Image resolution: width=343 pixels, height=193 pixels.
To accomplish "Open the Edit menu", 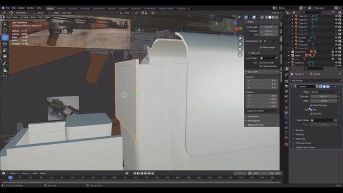I will pos(14,8).
